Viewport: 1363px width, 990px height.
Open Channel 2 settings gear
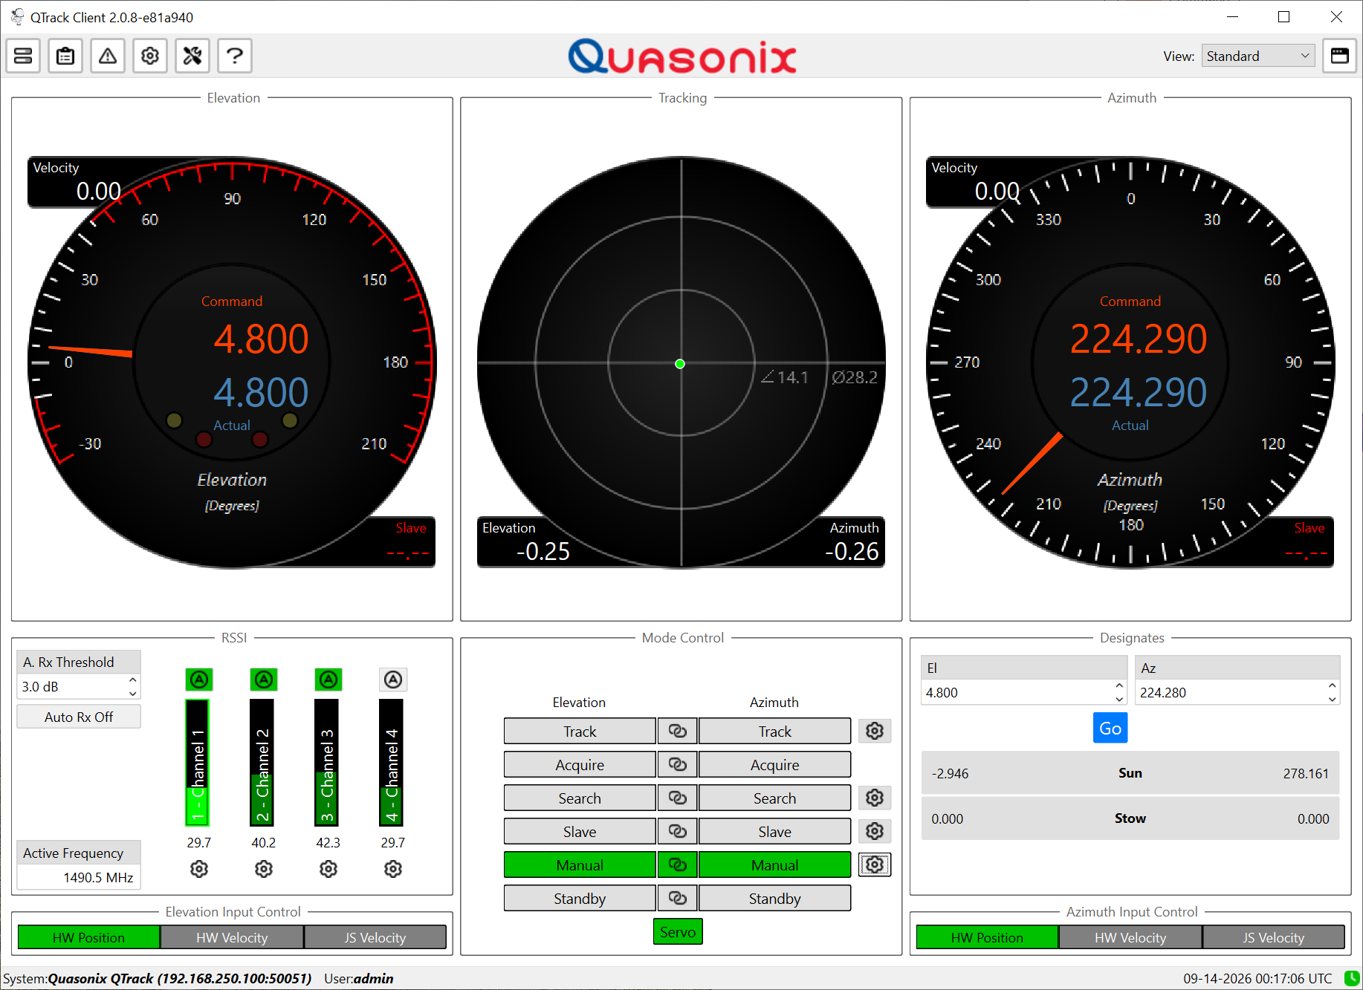click(x=264, y=868)
